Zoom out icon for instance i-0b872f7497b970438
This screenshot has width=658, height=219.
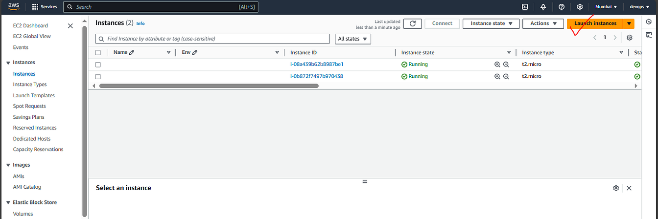[x=506, y=77]
